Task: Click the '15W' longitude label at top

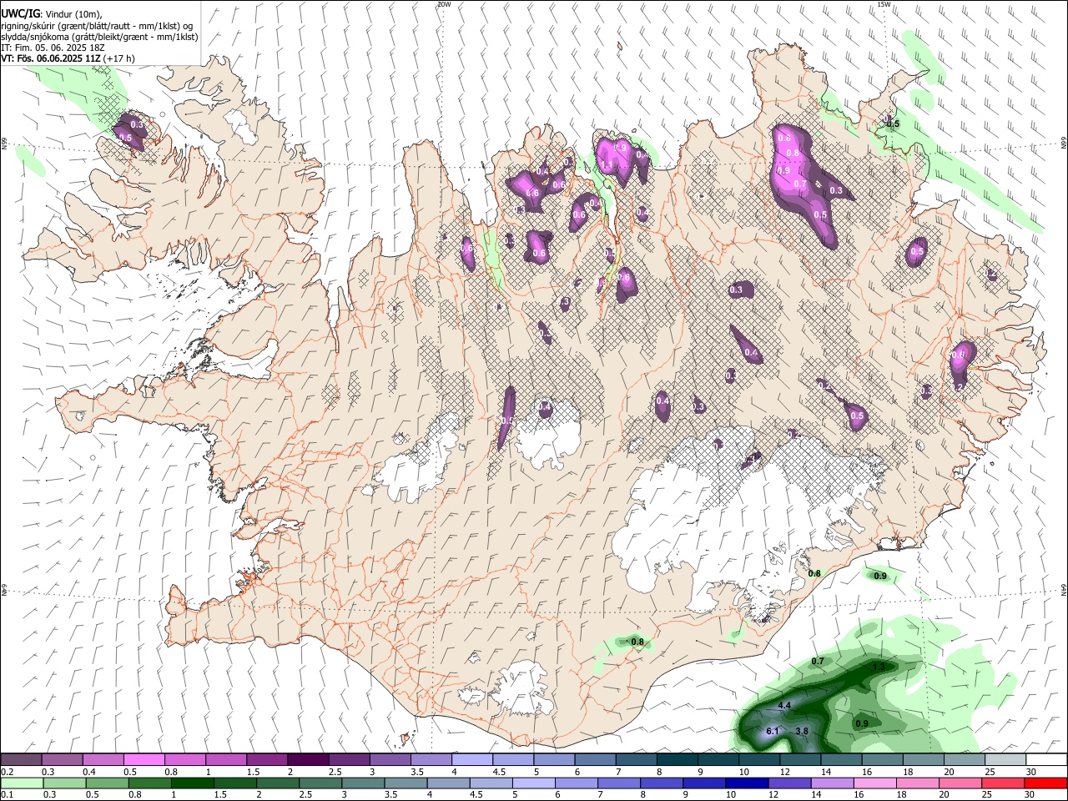Action: click(884, 4)
